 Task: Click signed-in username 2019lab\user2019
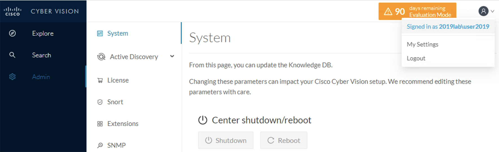tap(464, 27)
